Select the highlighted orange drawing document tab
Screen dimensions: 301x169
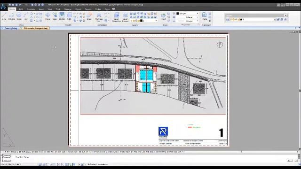34,28
